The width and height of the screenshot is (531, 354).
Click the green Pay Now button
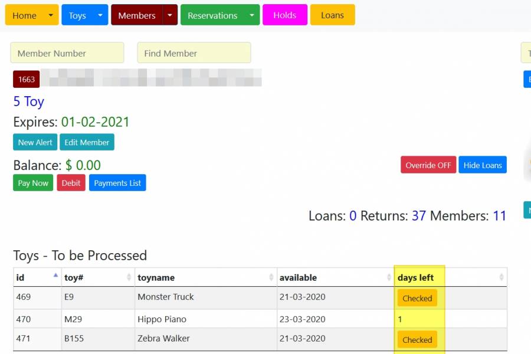pyautogui.click(x=33, y=183)
